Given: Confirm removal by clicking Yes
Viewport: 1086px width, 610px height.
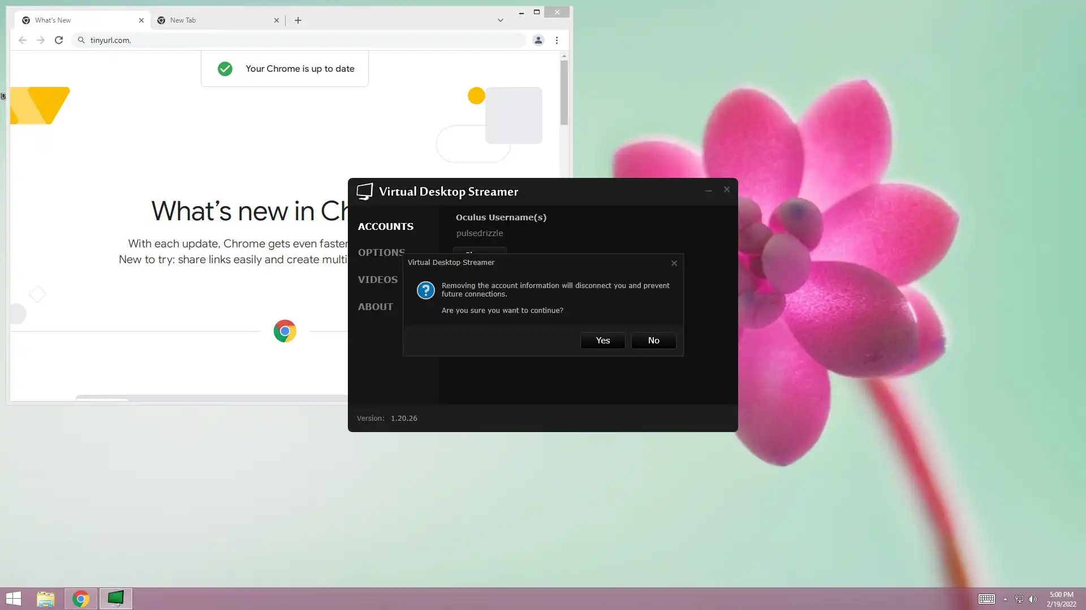Looking at the screenshot, I should point(602,341).
